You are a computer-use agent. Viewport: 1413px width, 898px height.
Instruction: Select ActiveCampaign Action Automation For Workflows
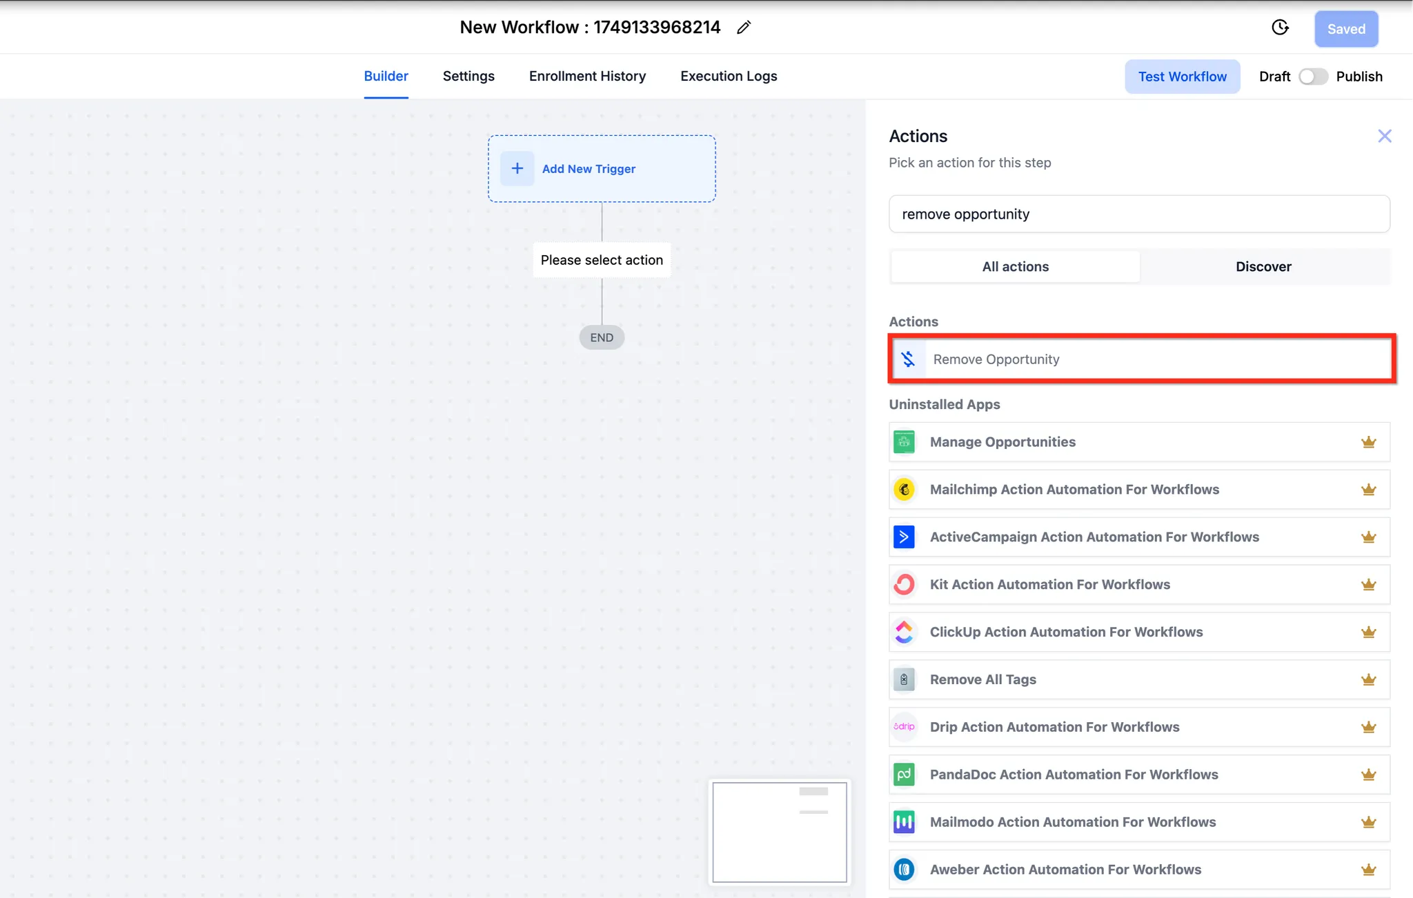[1094, 537]
